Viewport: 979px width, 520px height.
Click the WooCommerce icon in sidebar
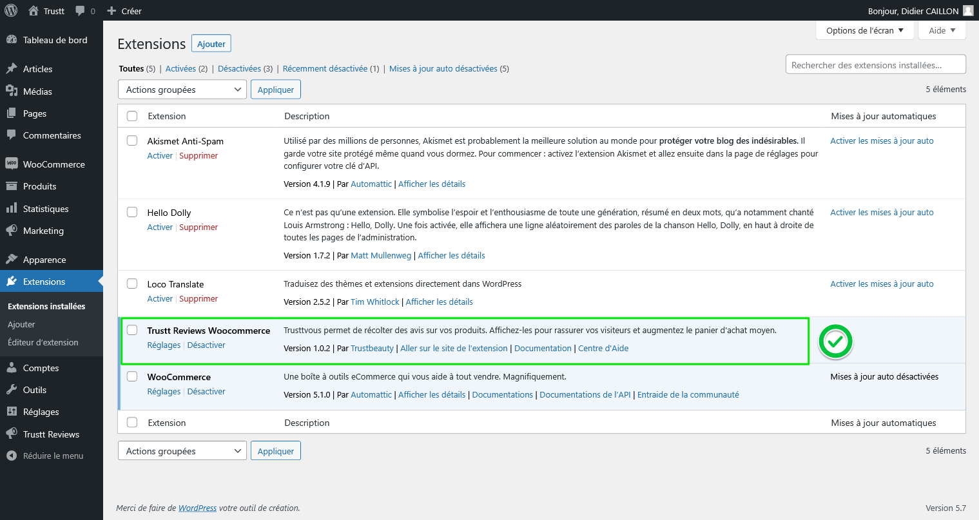[12, 164]
